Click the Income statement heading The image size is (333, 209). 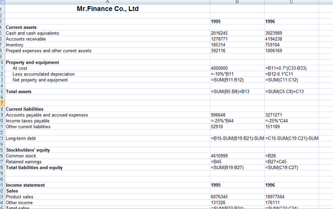coord(26,185)
